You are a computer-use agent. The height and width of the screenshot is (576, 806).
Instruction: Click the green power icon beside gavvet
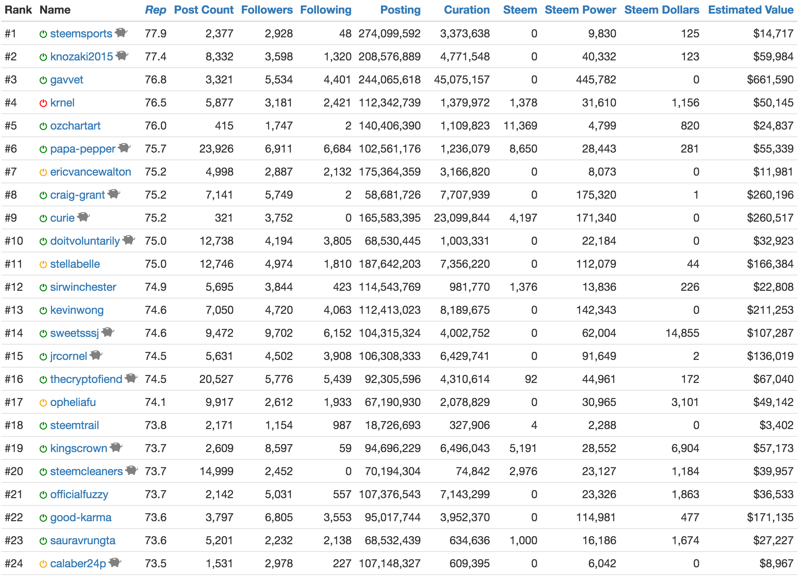point(43,80)
